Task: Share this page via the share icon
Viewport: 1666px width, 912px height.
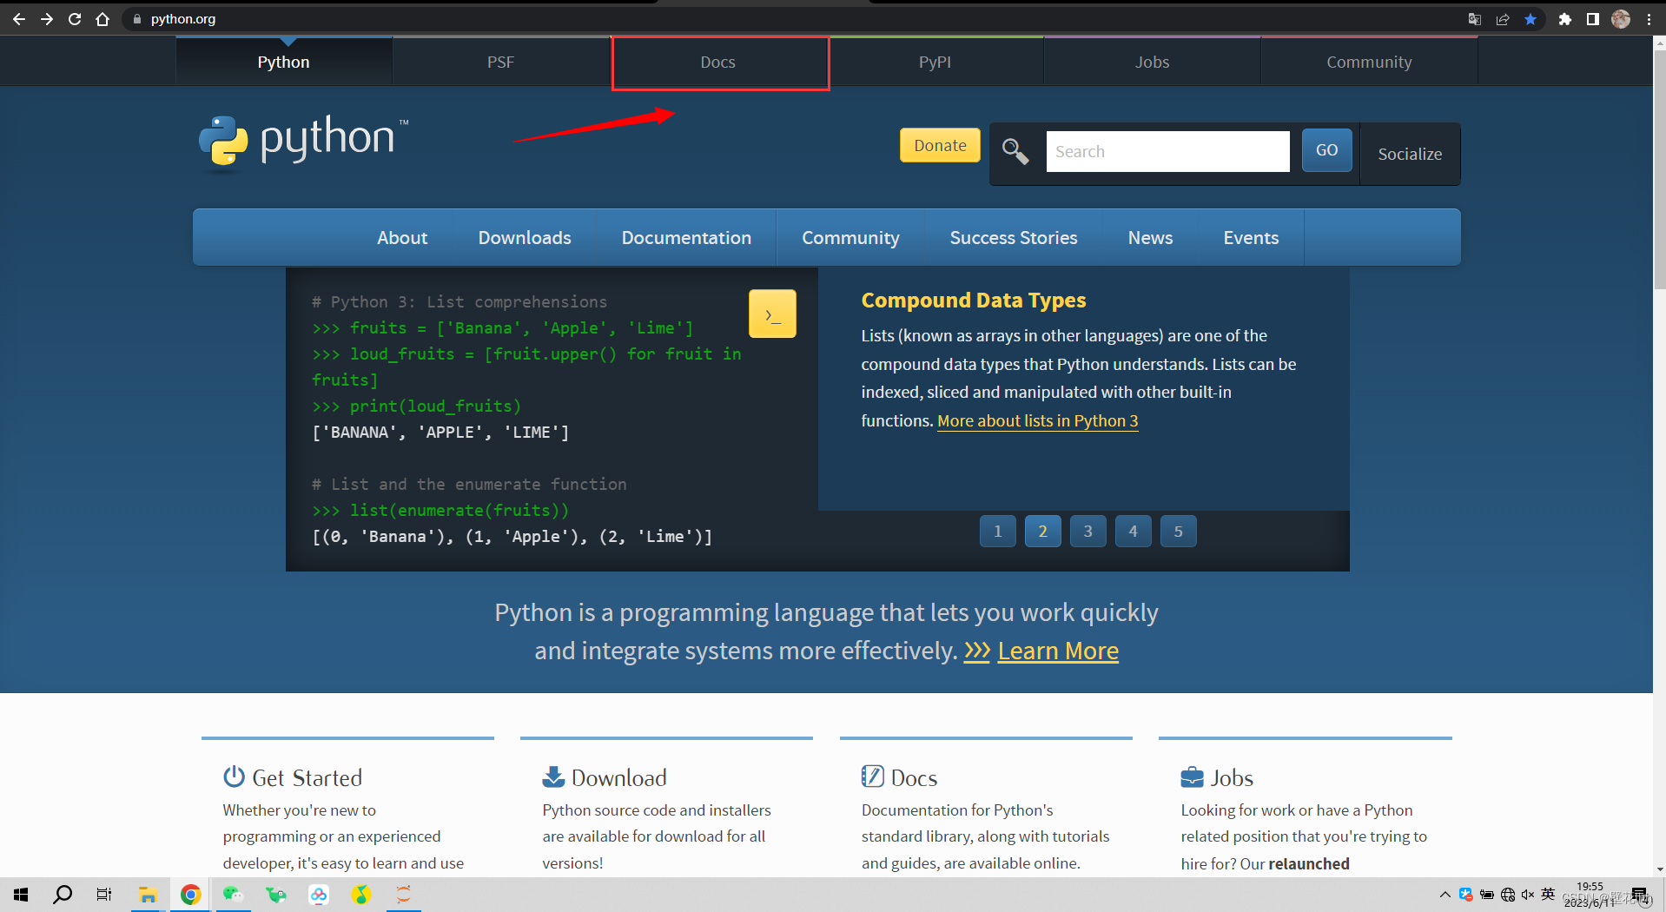Action: (x=1502, y=19)
